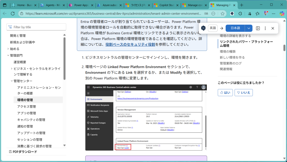Click the blue 日本語 translate button
Screen dimensions: 287x162
[x=235, y=28]
